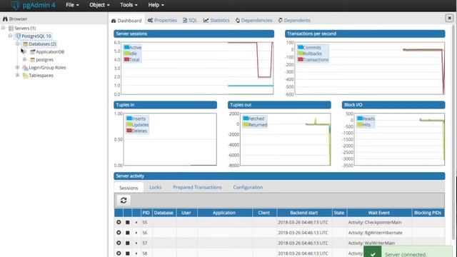
Task: Click the postgres database icon
Action: tap(33, 60)
